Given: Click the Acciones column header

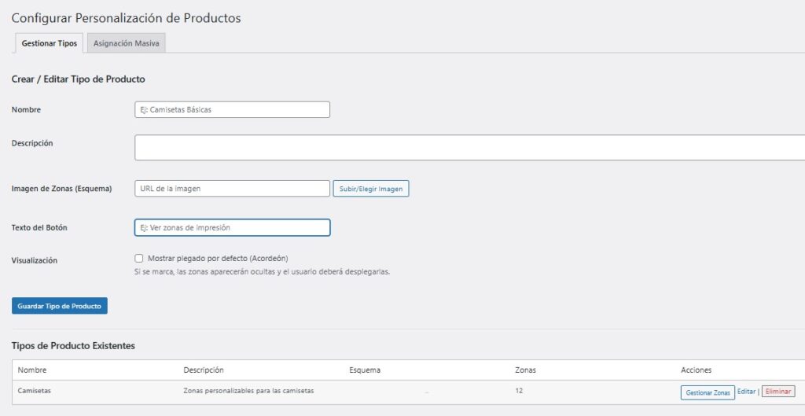Looking at the screenshot, I should 696,370.
